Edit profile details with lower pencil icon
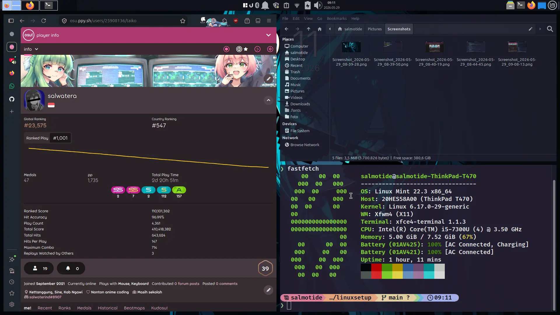The image size is (560, 315). point(268,290)
